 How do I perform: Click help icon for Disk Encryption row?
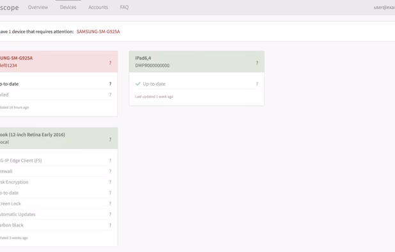coord(110,182)
